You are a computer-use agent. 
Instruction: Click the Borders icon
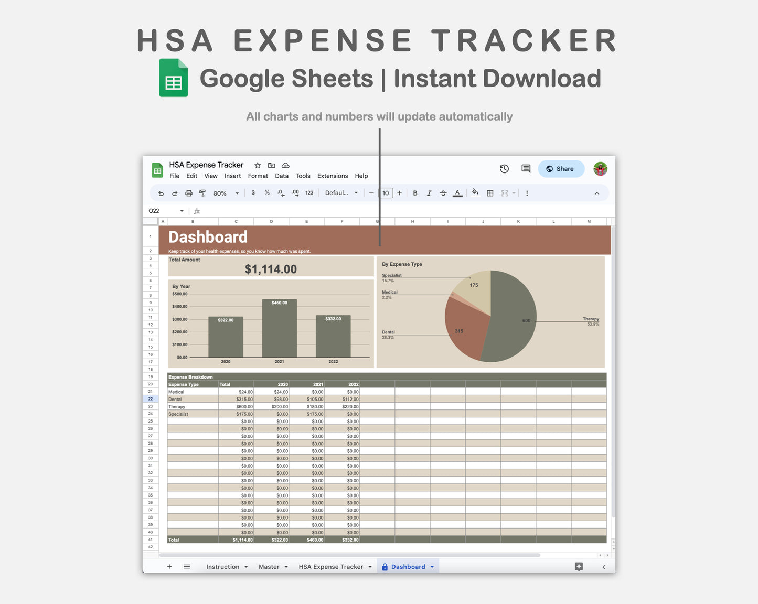[x=490, y=193]
